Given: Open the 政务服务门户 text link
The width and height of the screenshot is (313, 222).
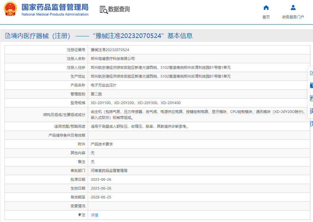Looking at the screenshot, I should (293, 17).
